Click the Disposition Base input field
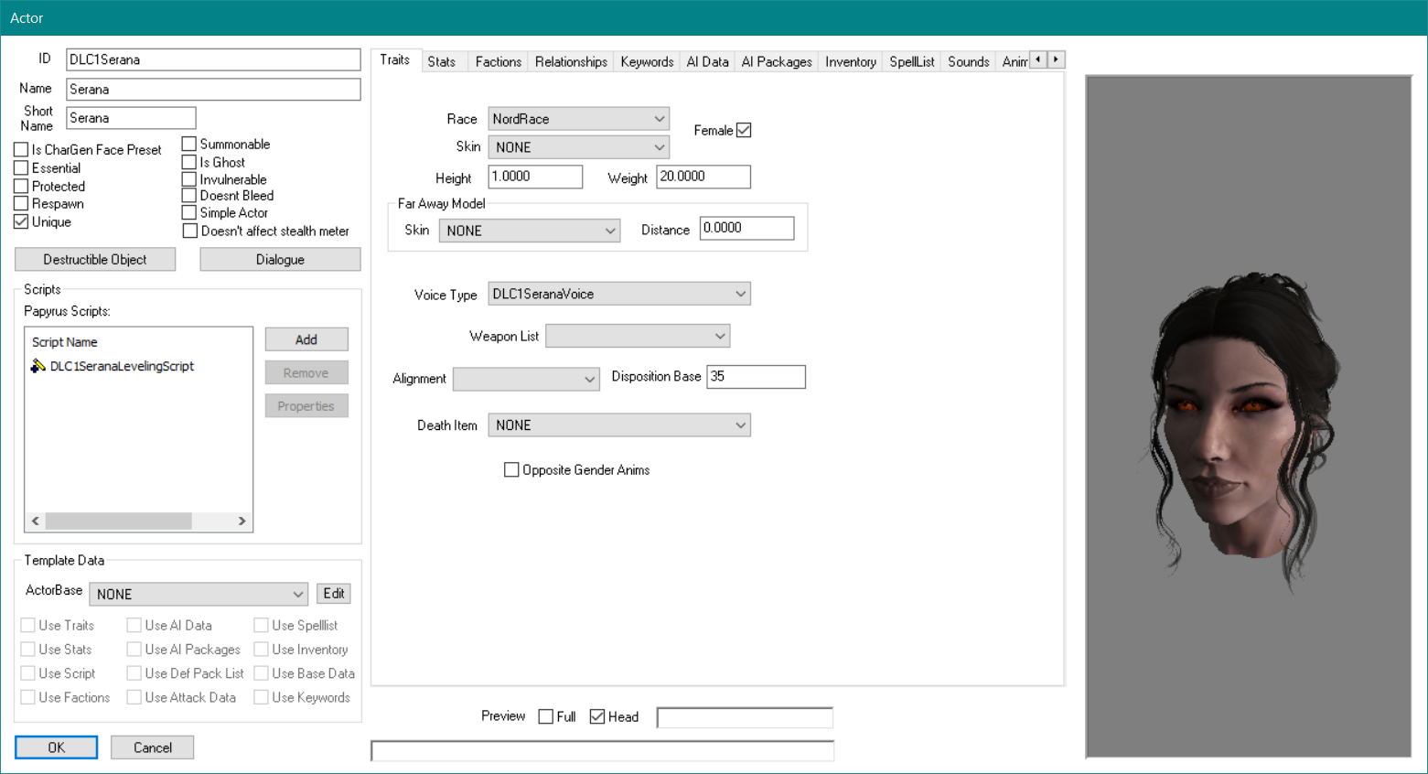The width and height of the screenshot is (1428, 774). point(756,377)
